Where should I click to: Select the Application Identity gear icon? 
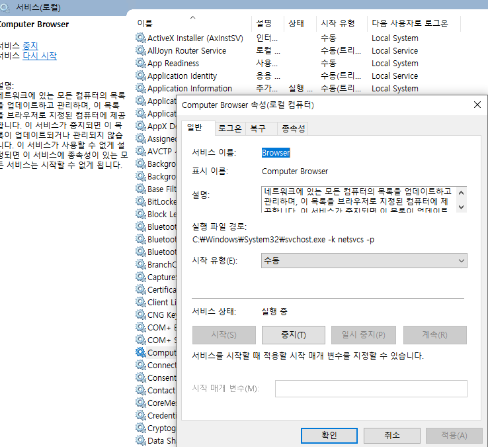point(141,75)
